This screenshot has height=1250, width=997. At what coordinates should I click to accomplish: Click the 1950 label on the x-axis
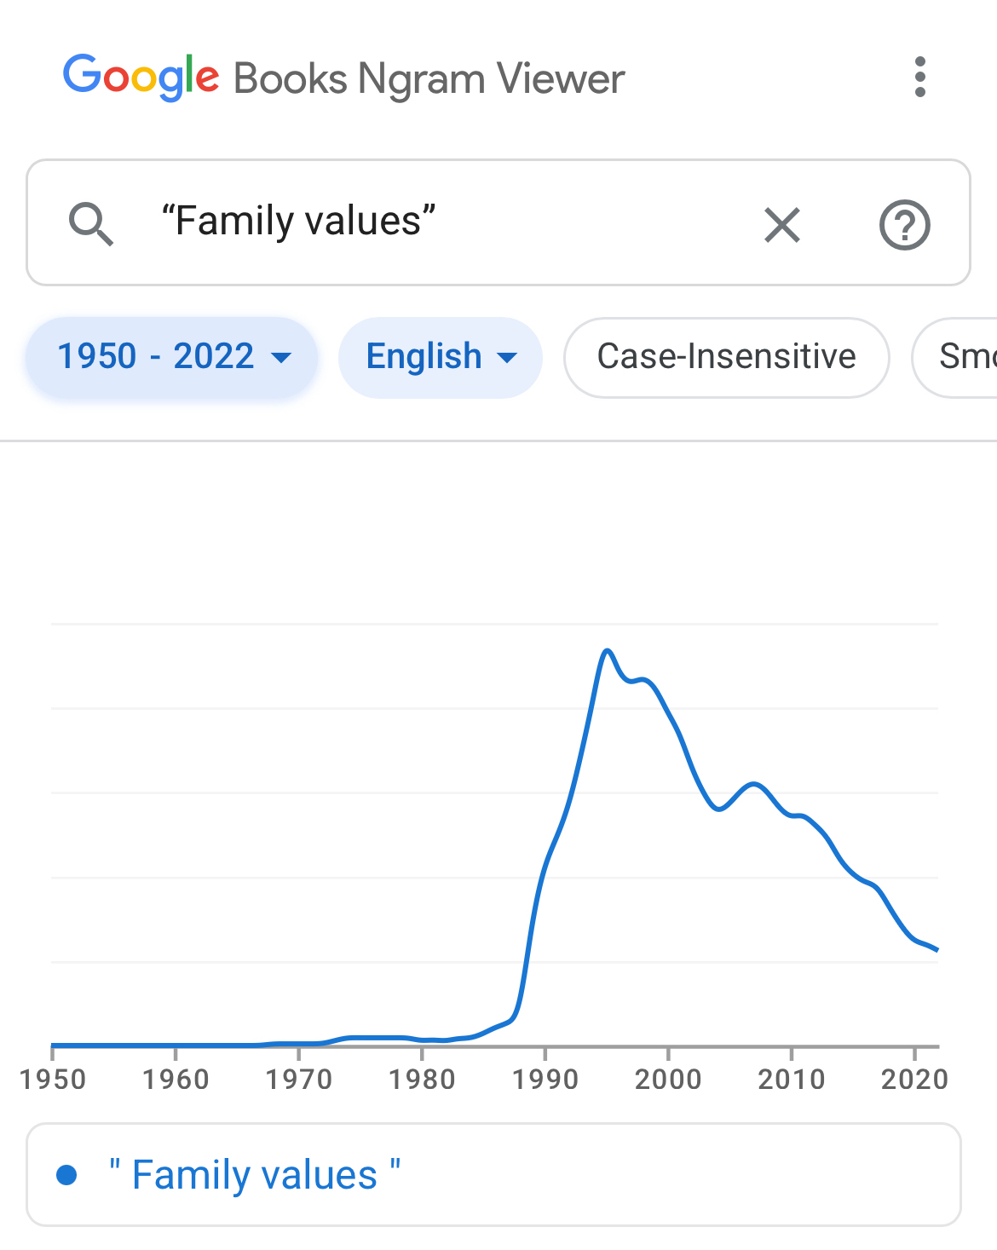[x=53, y=1080]
